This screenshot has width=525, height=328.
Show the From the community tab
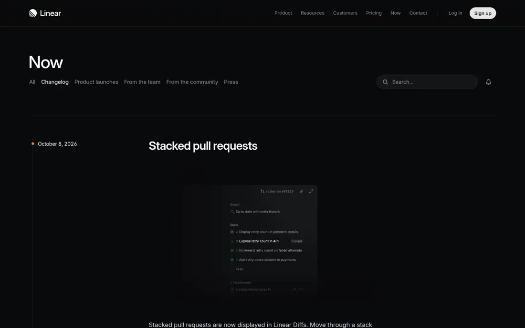tap(192, 82)
